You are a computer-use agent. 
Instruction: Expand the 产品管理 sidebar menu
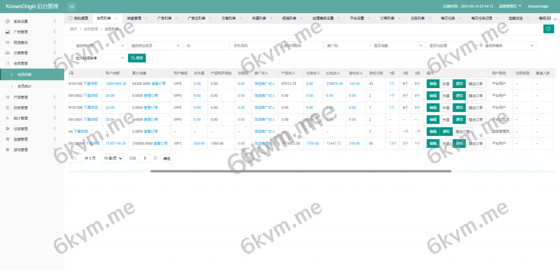(32, 97)
